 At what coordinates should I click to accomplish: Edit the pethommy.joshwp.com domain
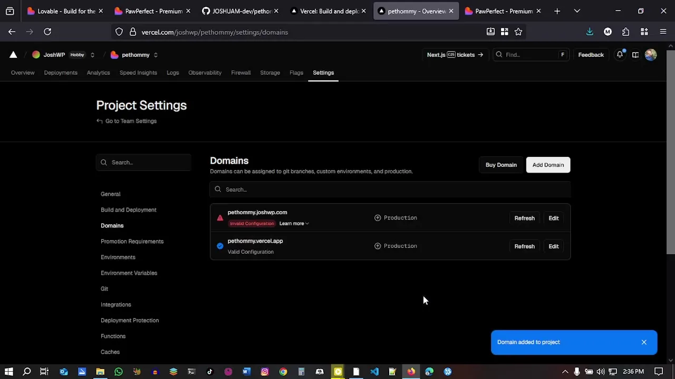pos(553,218)
